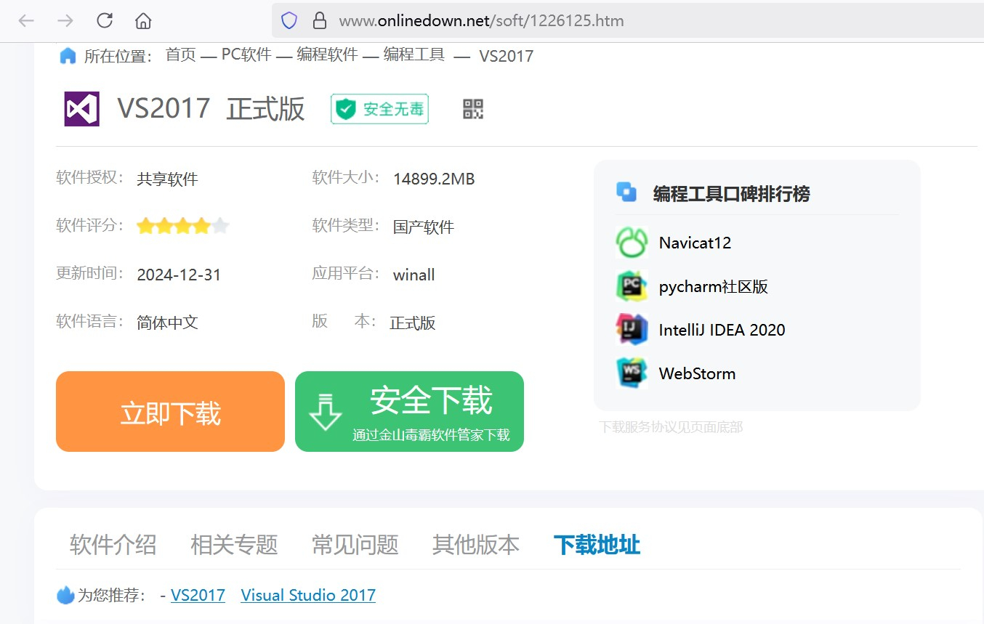Click the browser back arrow
Screen dimensions: 984x624
pyautogui.click(x=26, y=20)
